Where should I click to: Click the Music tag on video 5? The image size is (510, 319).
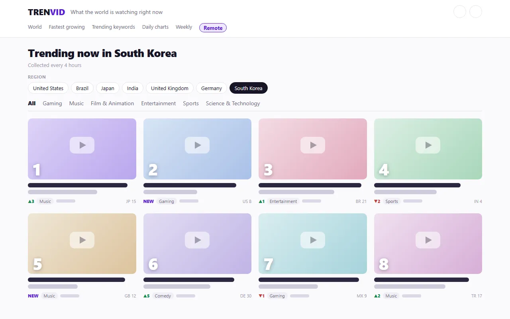tap(49, 296)
